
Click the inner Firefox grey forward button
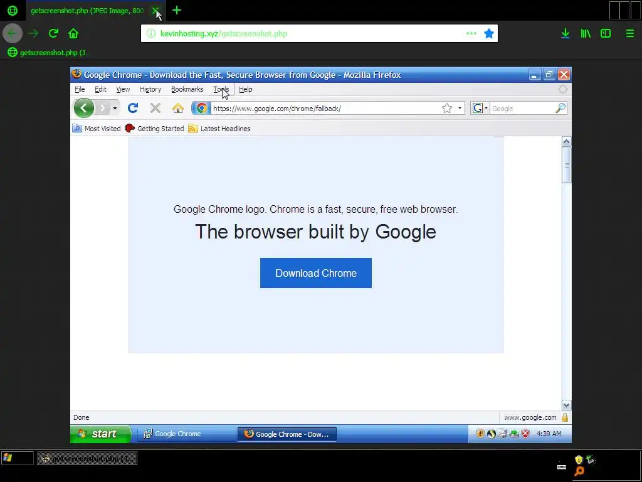tap(102, 108)
